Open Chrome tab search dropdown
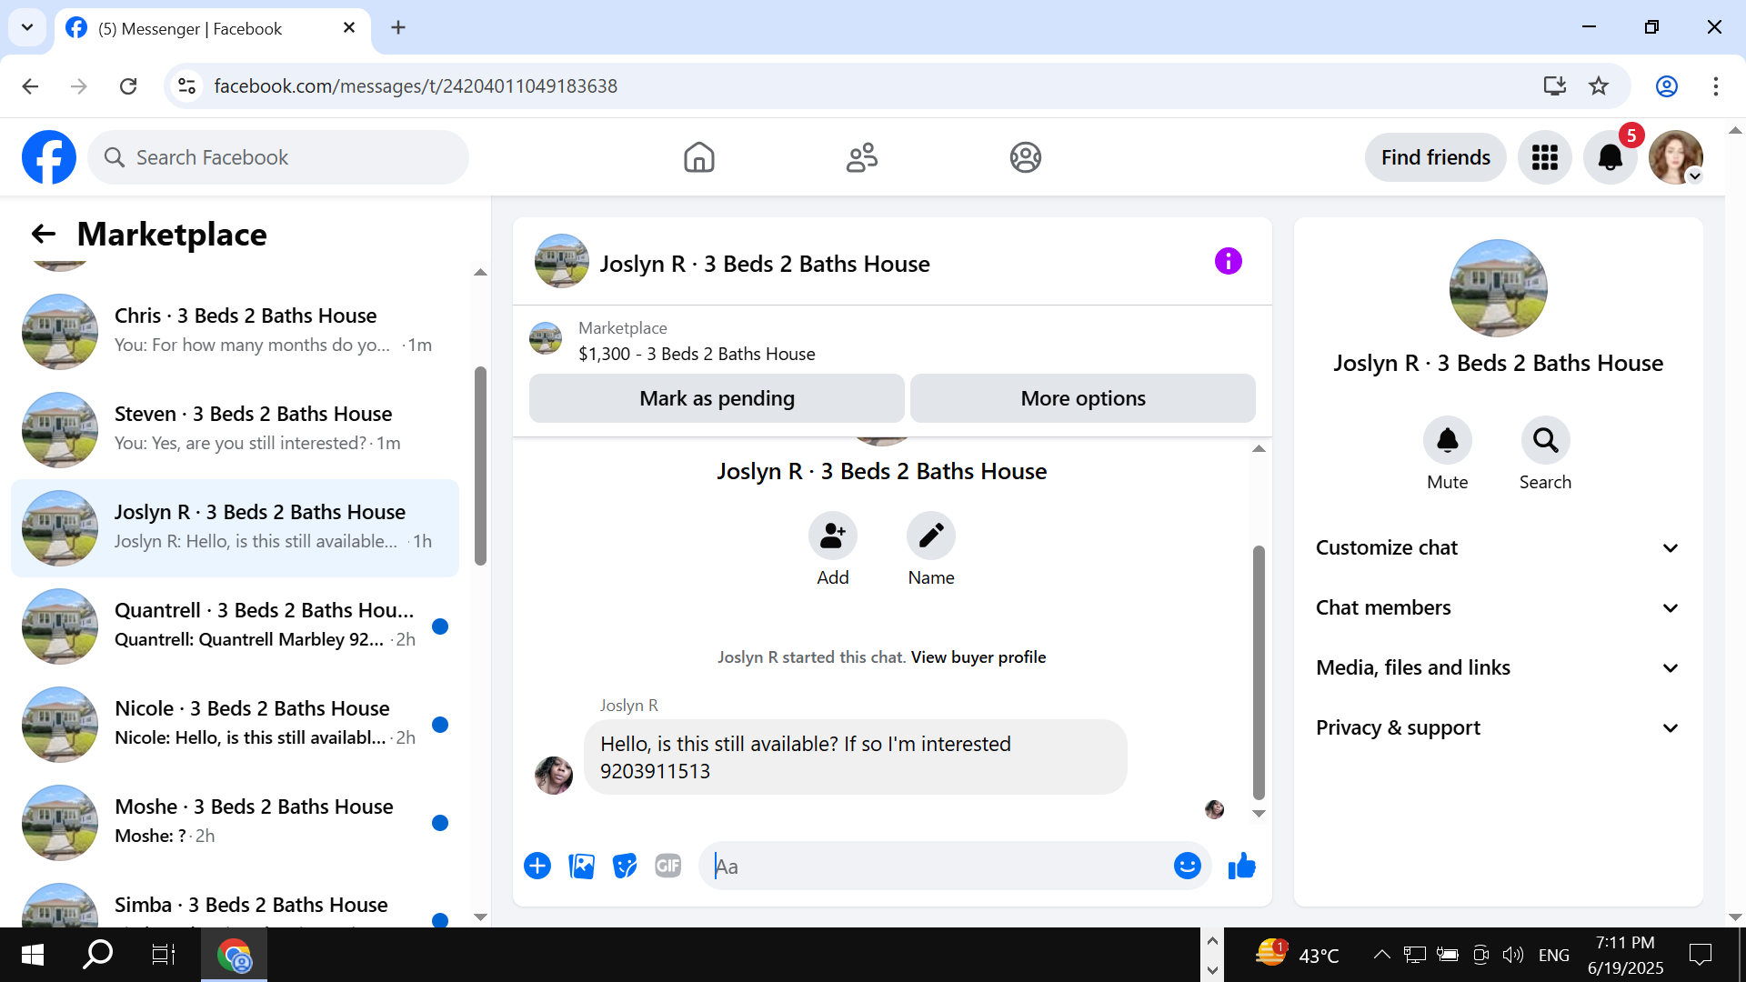Screen dimensions: 1746x982 coord(27,27)
